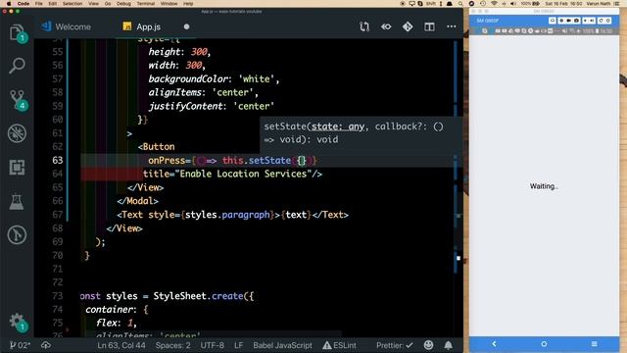Click 'setState' in code line 63
Viewport: 627px width, 353px height.
269,160
